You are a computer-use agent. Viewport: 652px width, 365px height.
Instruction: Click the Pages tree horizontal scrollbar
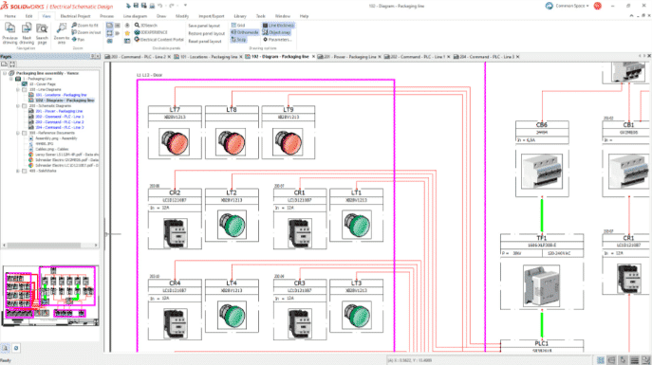pyautogui.click(x=50, y=245)
